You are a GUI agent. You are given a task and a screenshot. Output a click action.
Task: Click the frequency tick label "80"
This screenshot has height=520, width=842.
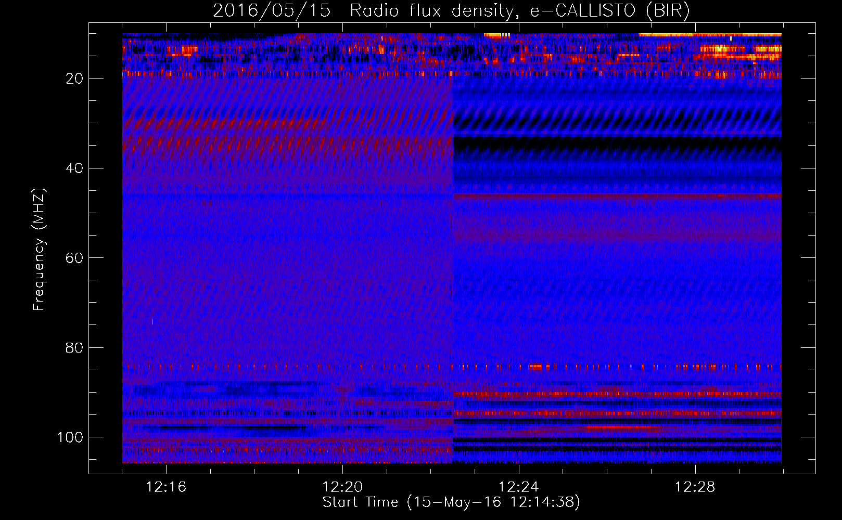point(75,347)
